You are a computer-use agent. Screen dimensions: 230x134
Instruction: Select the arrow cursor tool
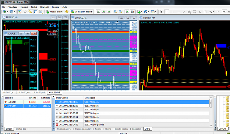coord(161,12)
